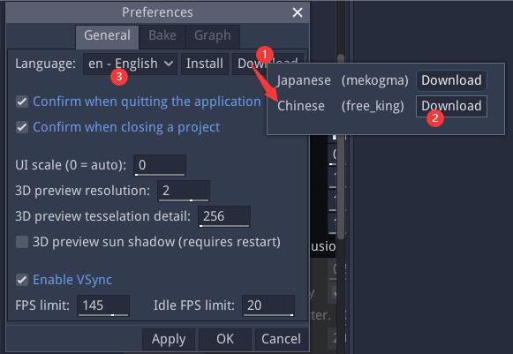Download the Chinese (free_king) translation
Image resolution: width=513 pixels, height=354 pixels.
pos(451,106)
